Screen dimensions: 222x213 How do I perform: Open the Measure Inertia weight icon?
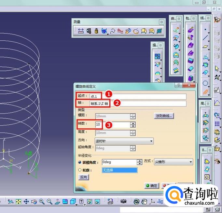coord(96,31)
